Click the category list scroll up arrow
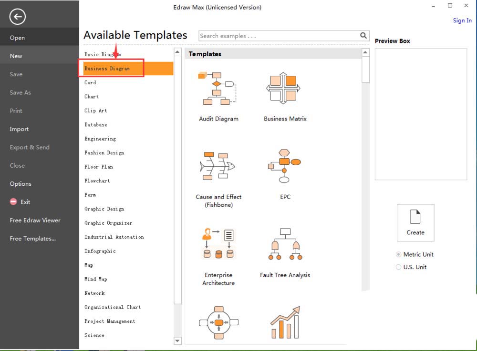This screenshot has width=477, height=351. point(177,52)
